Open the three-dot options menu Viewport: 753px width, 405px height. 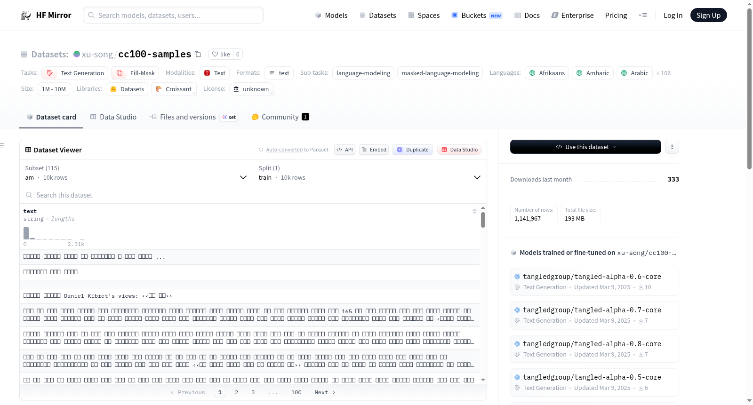click(672, 147)
